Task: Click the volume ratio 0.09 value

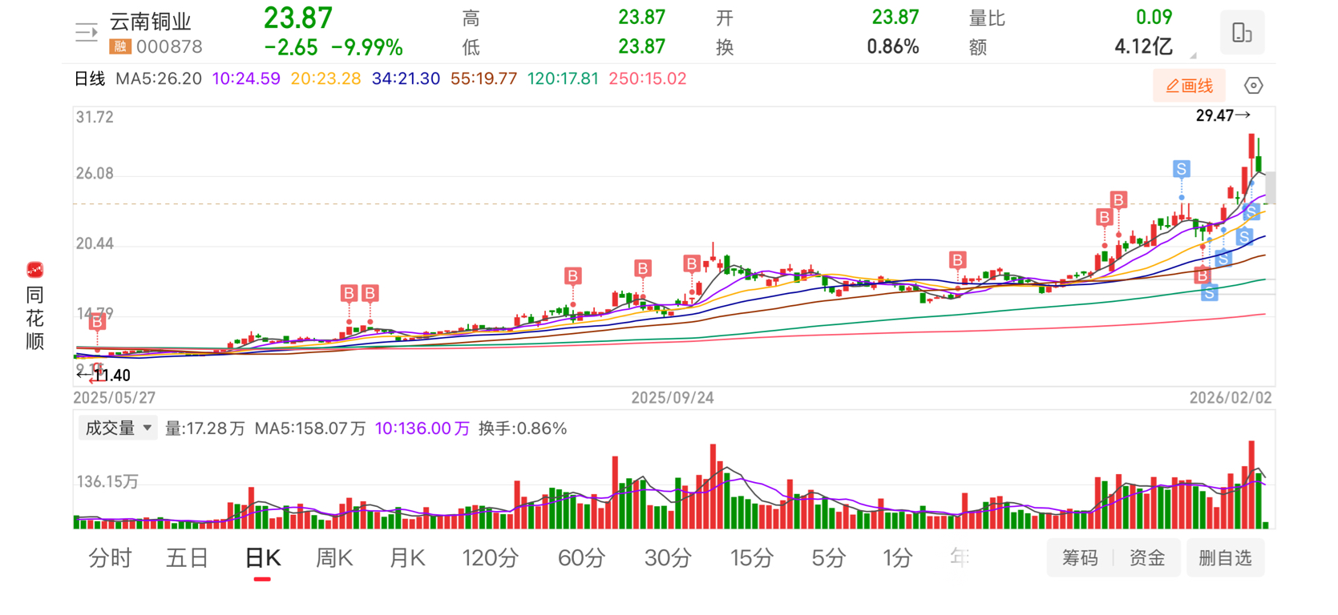Action: [x=1154, y=17]
